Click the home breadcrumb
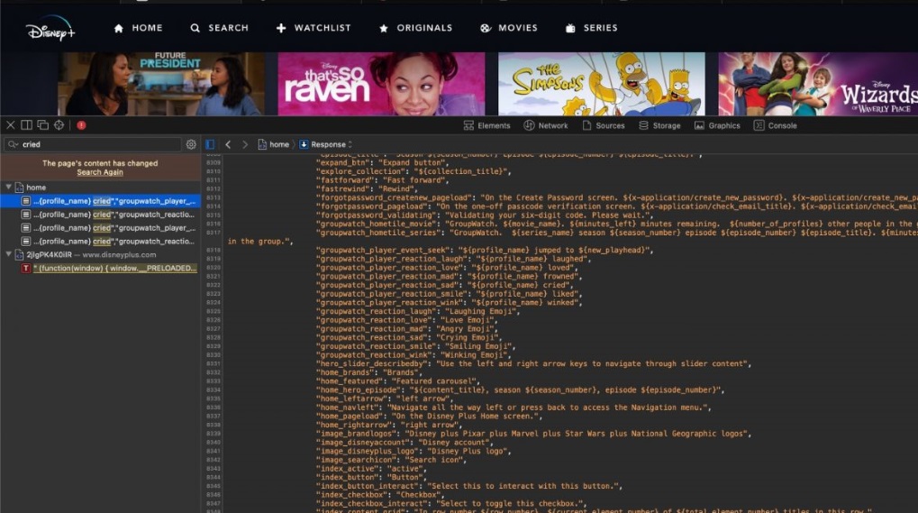 tap(273, 144)
